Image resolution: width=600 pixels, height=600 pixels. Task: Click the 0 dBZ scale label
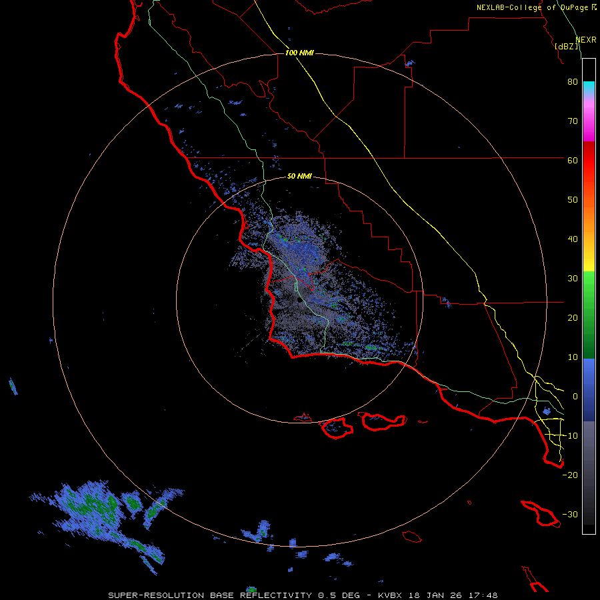click(575, 397)
